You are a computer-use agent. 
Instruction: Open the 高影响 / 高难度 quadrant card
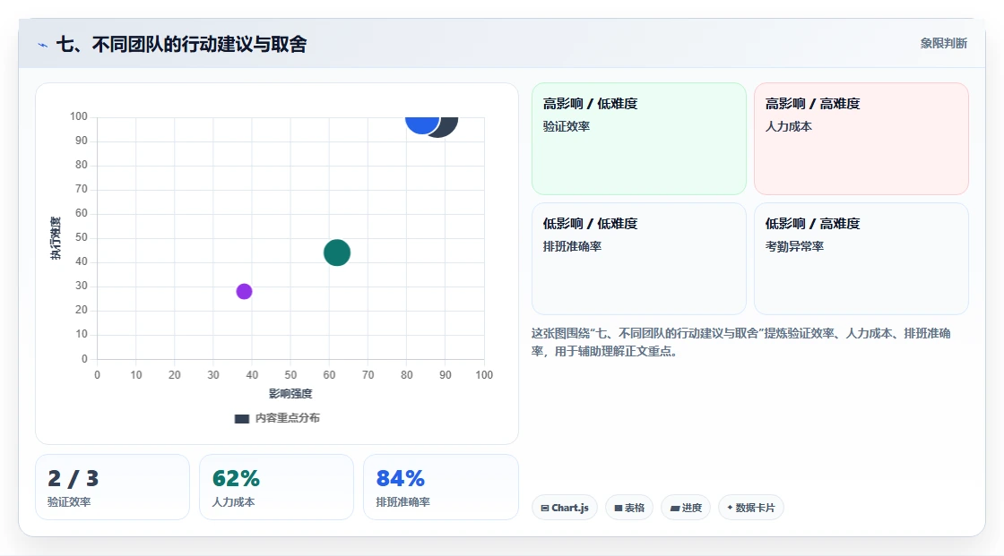861,138
